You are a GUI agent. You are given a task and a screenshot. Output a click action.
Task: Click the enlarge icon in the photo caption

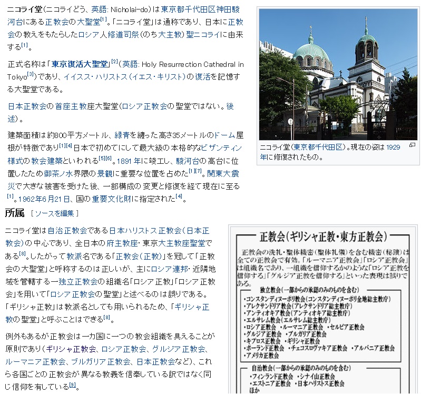click(x=412, y=145)
